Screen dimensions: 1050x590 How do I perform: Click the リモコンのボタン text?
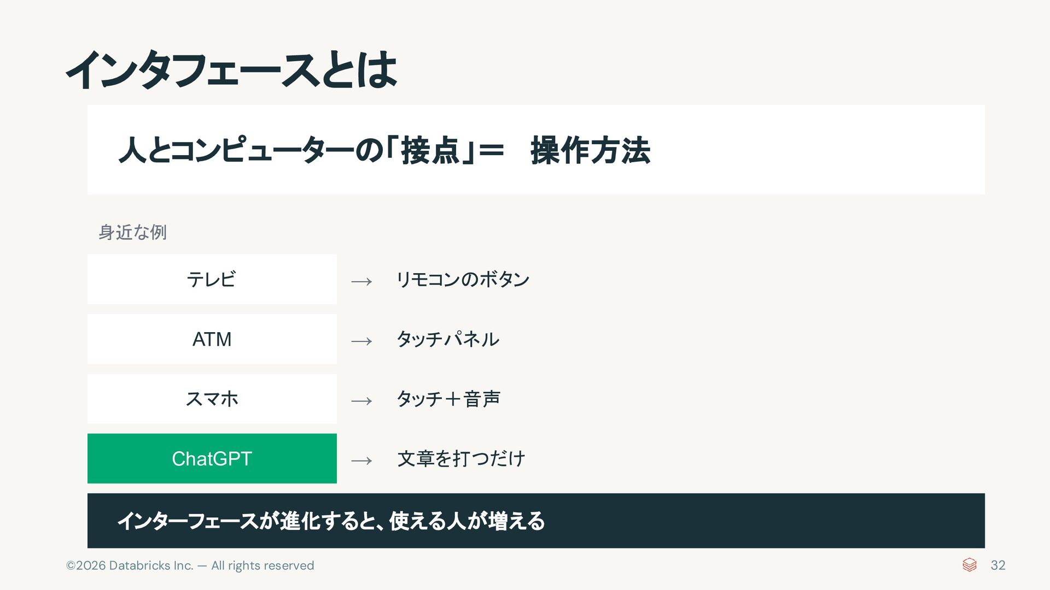463,279
